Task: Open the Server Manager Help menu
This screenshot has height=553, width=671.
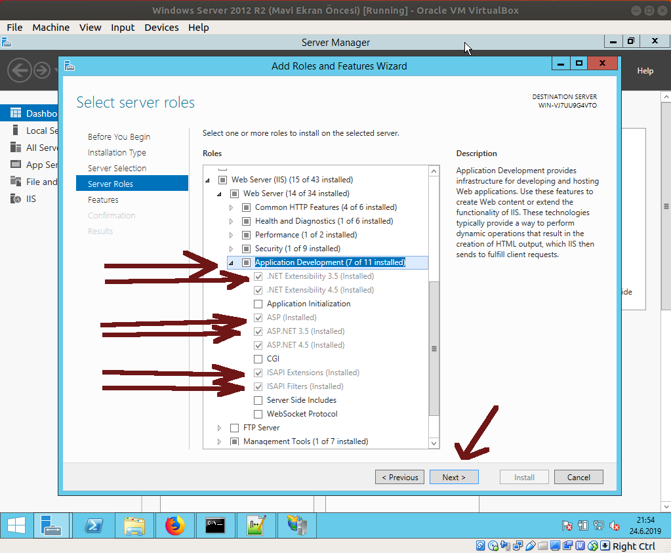Action: [645, 71]
